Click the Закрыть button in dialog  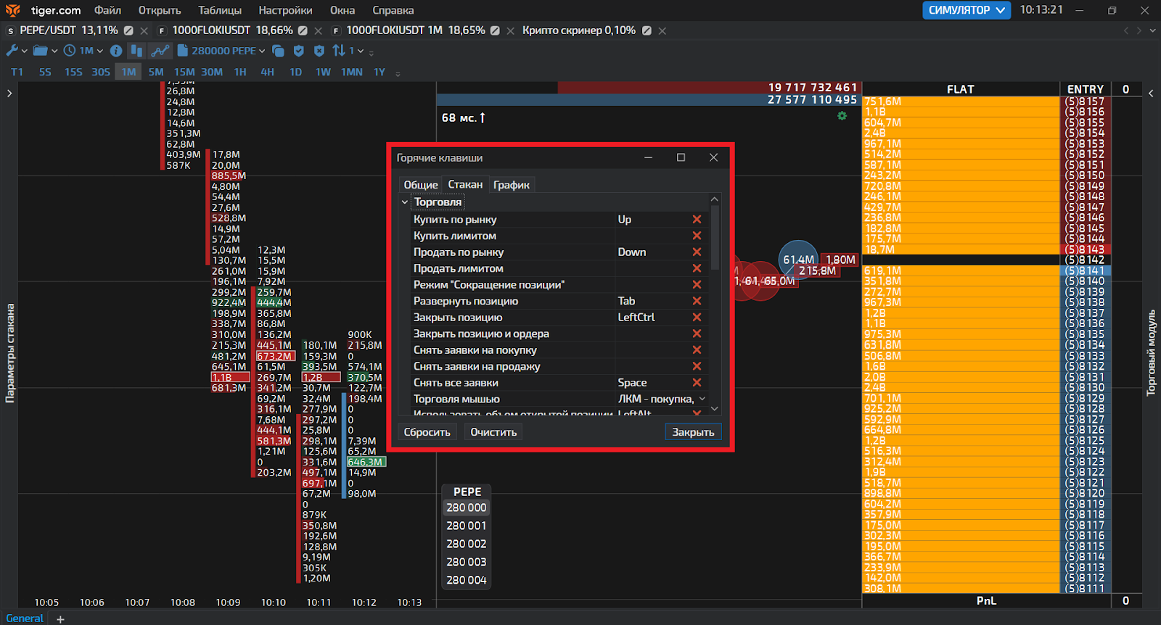click(692, 432)
